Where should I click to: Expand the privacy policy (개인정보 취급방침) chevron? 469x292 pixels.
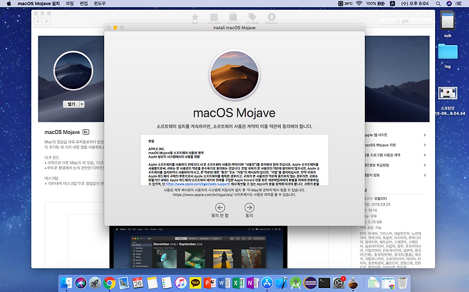tap(425, 165)
